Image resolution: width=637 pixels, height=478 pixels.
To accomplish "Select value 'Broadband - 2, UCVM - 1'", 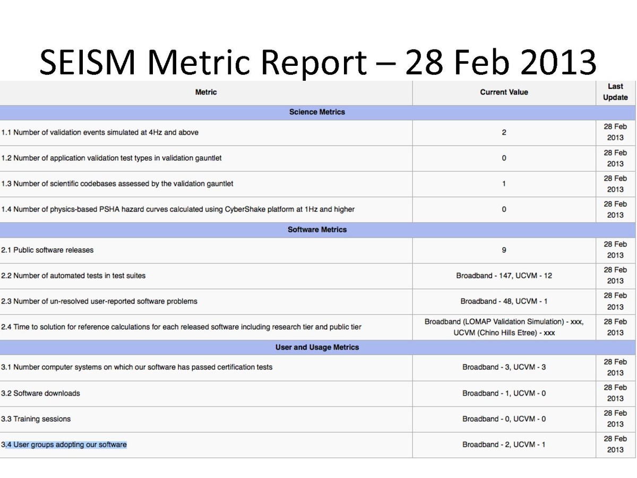I will (504, 445).
